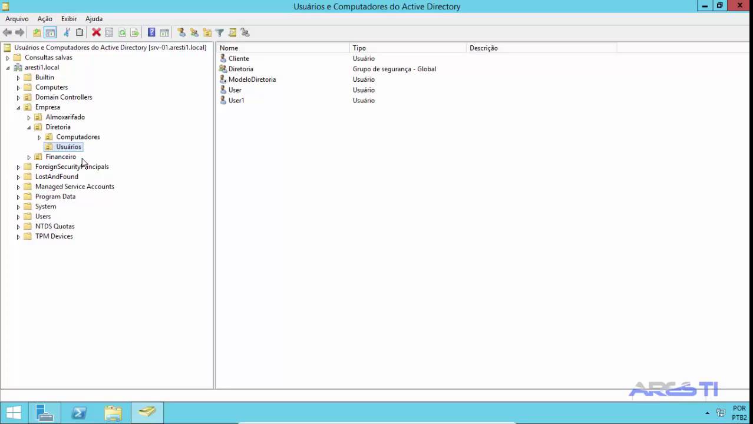Screen dimensions: 753x424
Task: Select the TPM Devices tree item
Action: coord(54,236)
